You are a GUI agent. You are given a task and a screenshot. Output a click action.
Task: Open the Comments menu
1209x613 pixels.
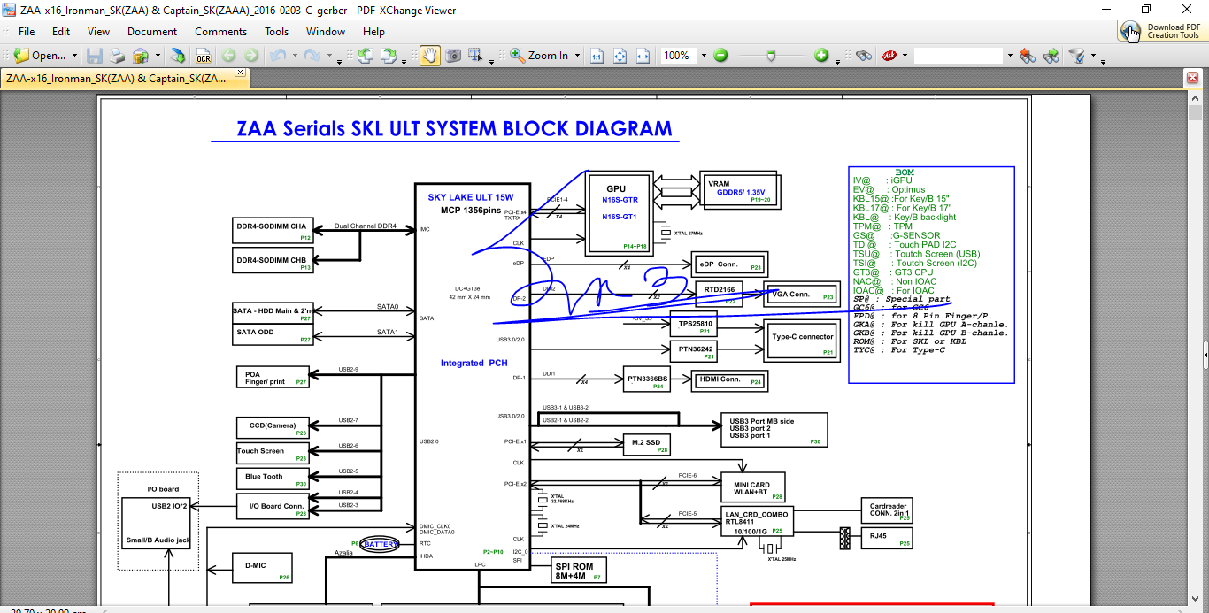[x=221, y=31]
